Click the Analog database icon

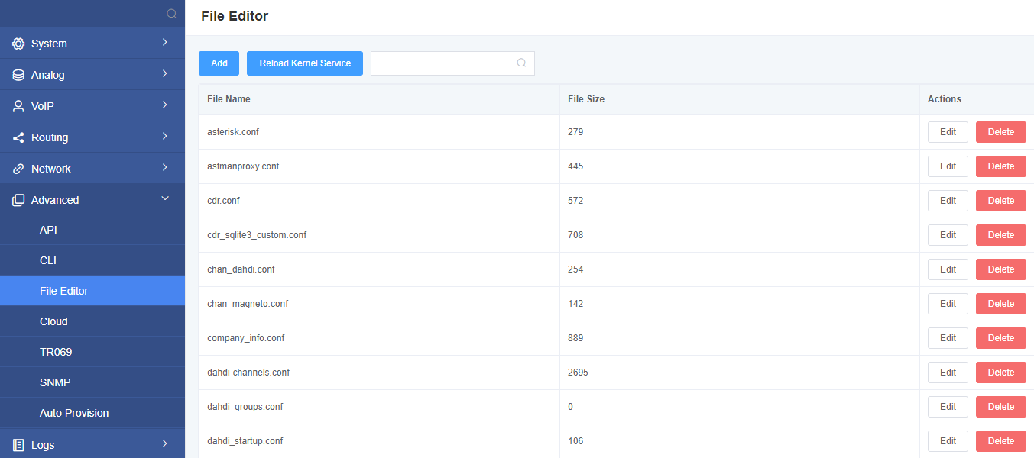click(18, 75)
